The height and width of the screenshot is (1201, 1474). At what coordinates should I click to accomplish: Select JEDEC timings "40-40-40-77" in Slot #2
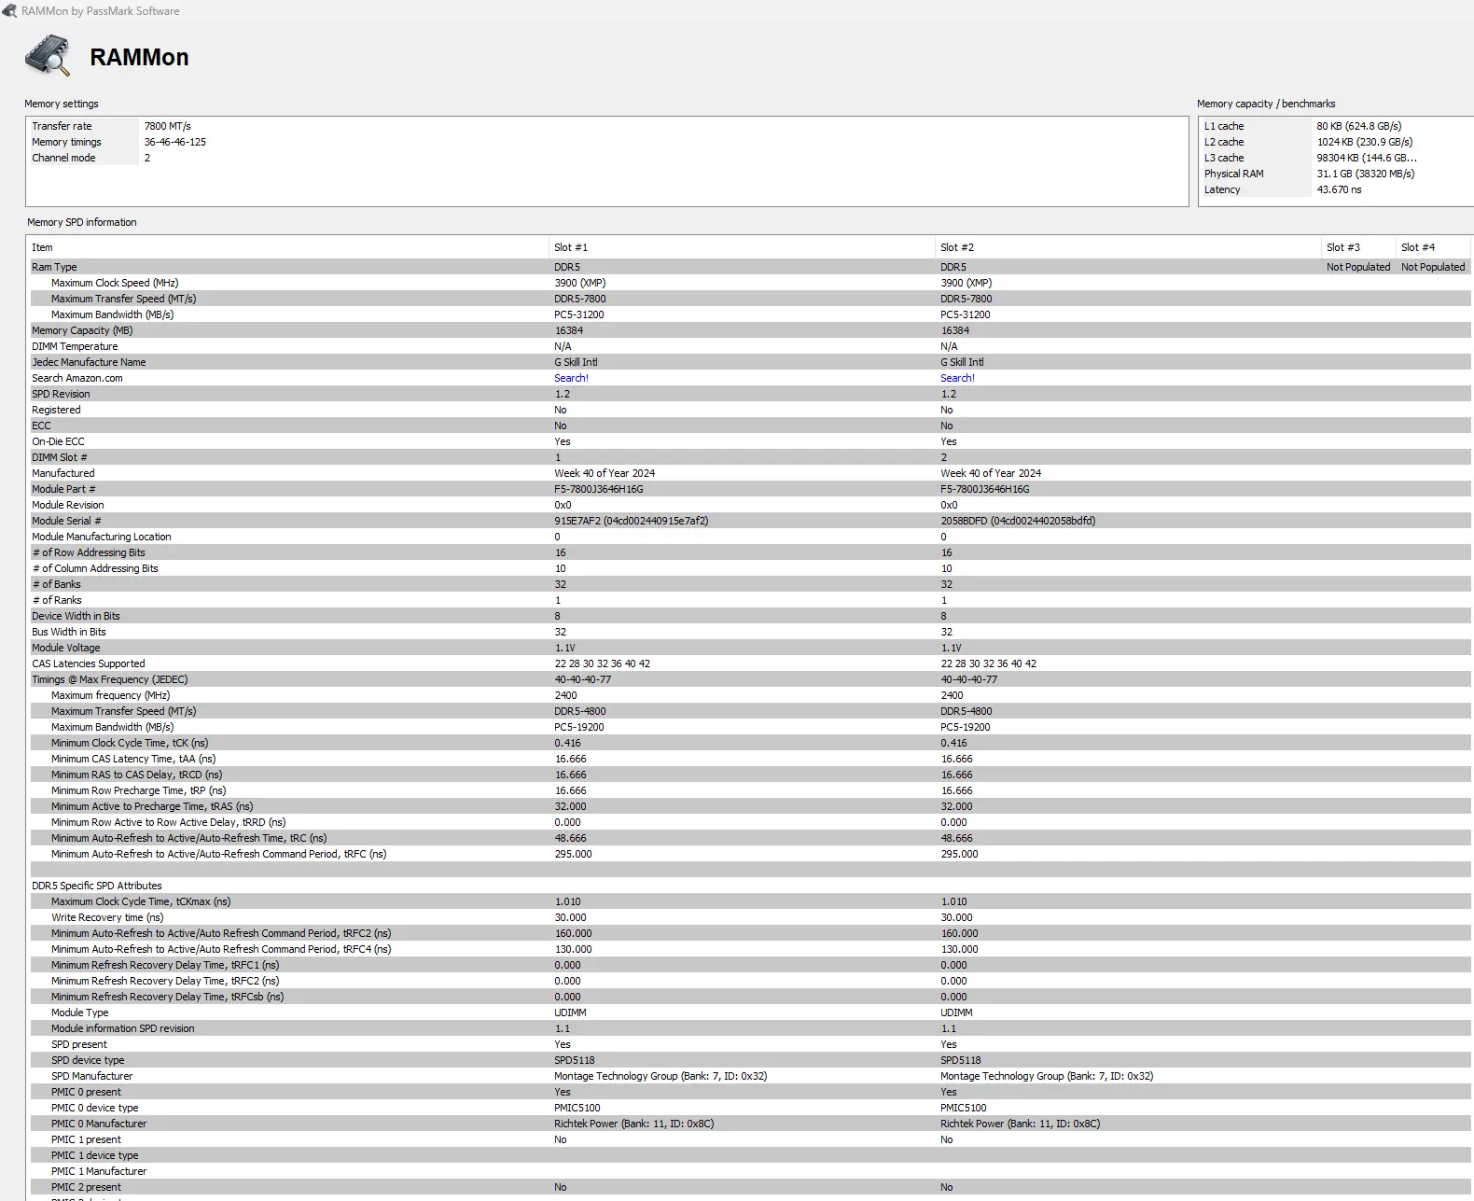pos(969,679)
